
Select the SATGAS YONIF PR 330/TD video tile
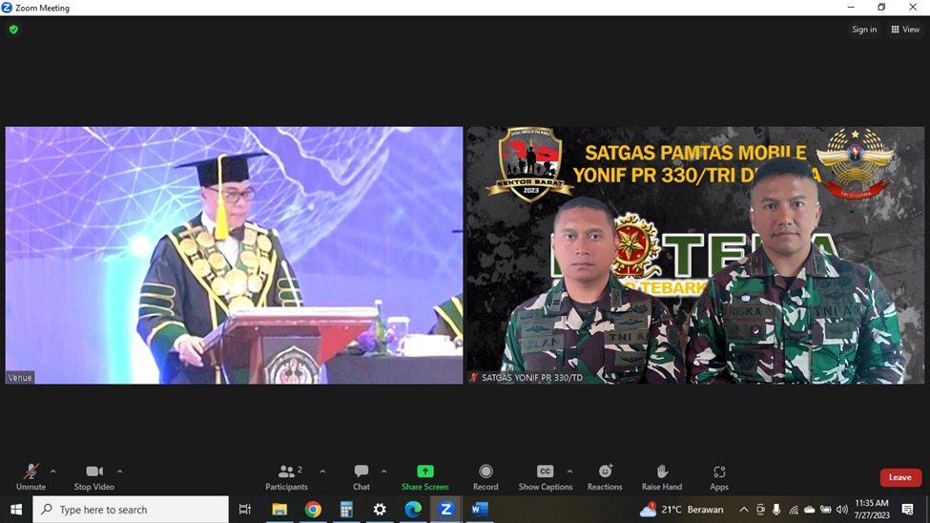[x=695, y=255]
